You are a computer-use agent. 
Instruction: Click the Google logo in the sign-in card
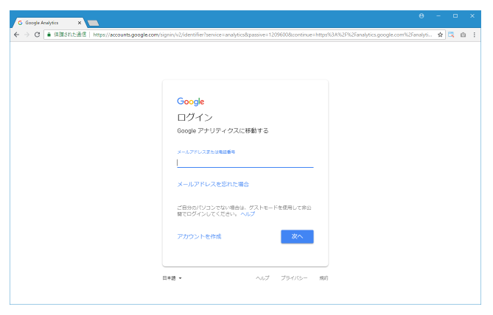[x=191, y=102]
